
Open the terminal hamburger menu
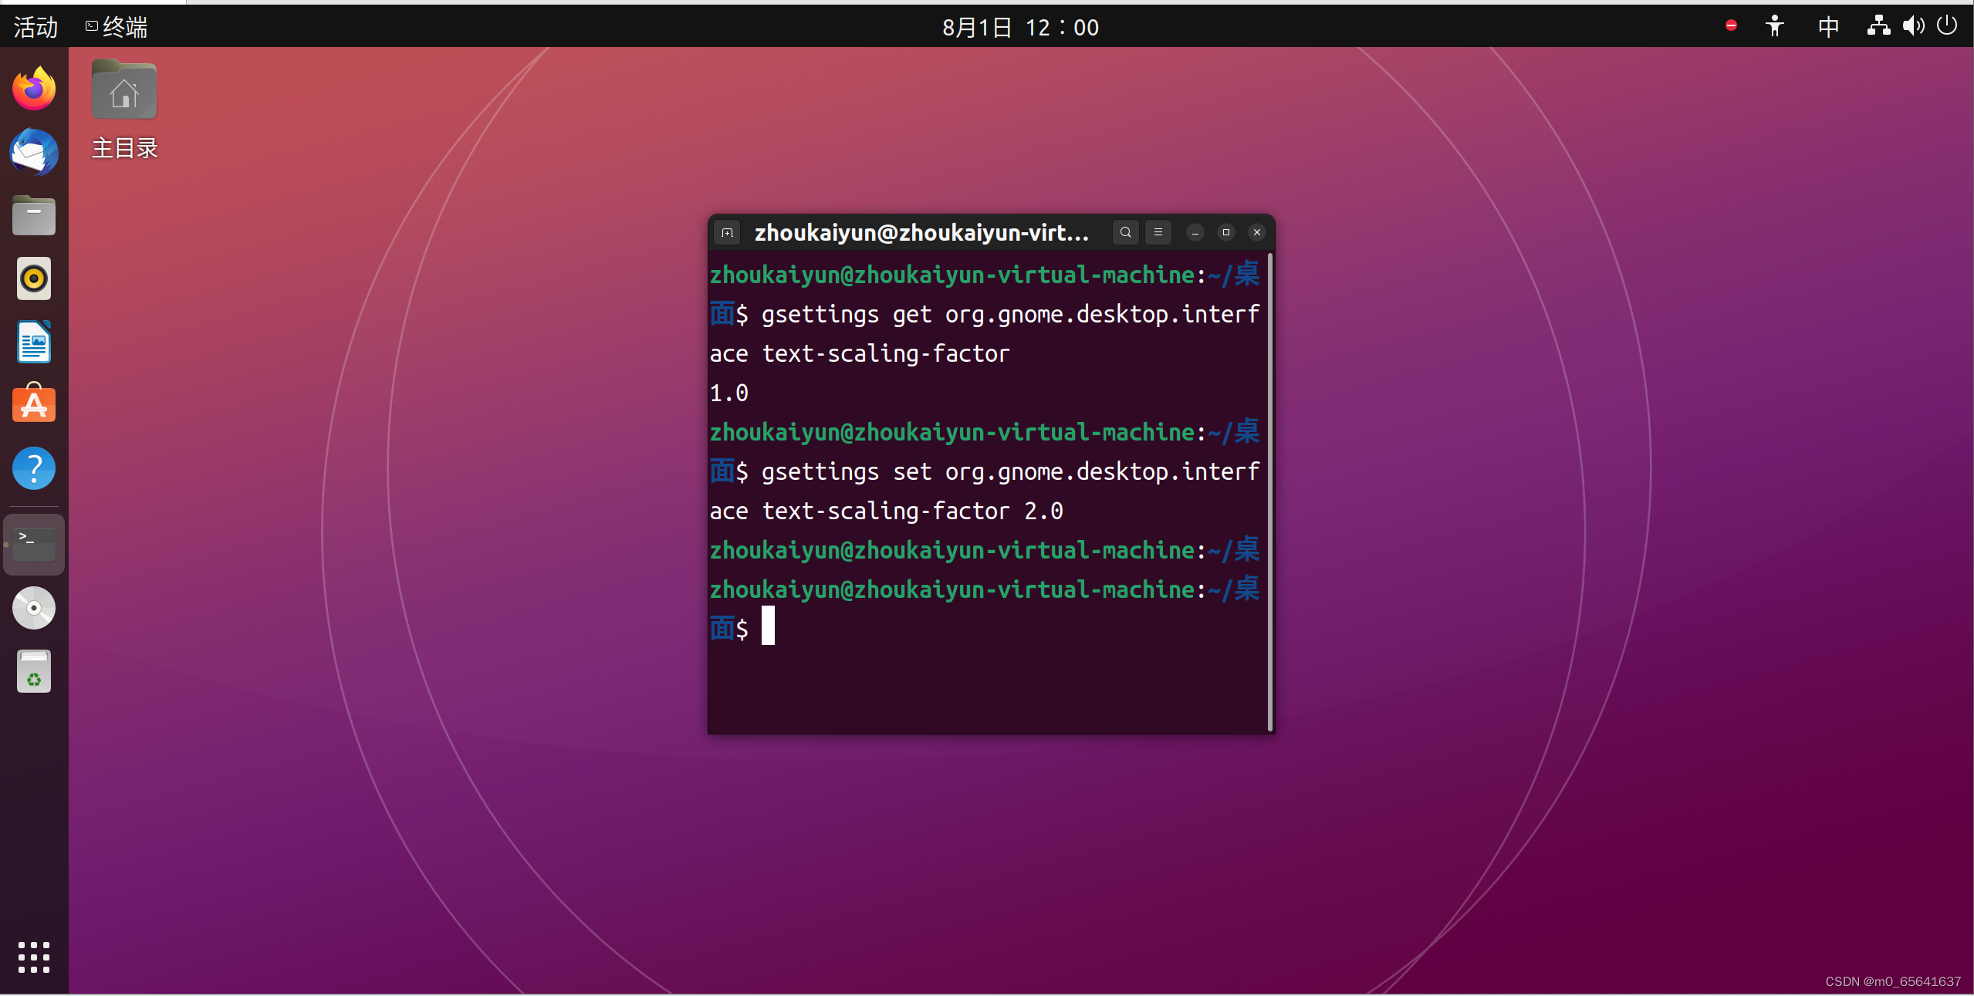1158,232
